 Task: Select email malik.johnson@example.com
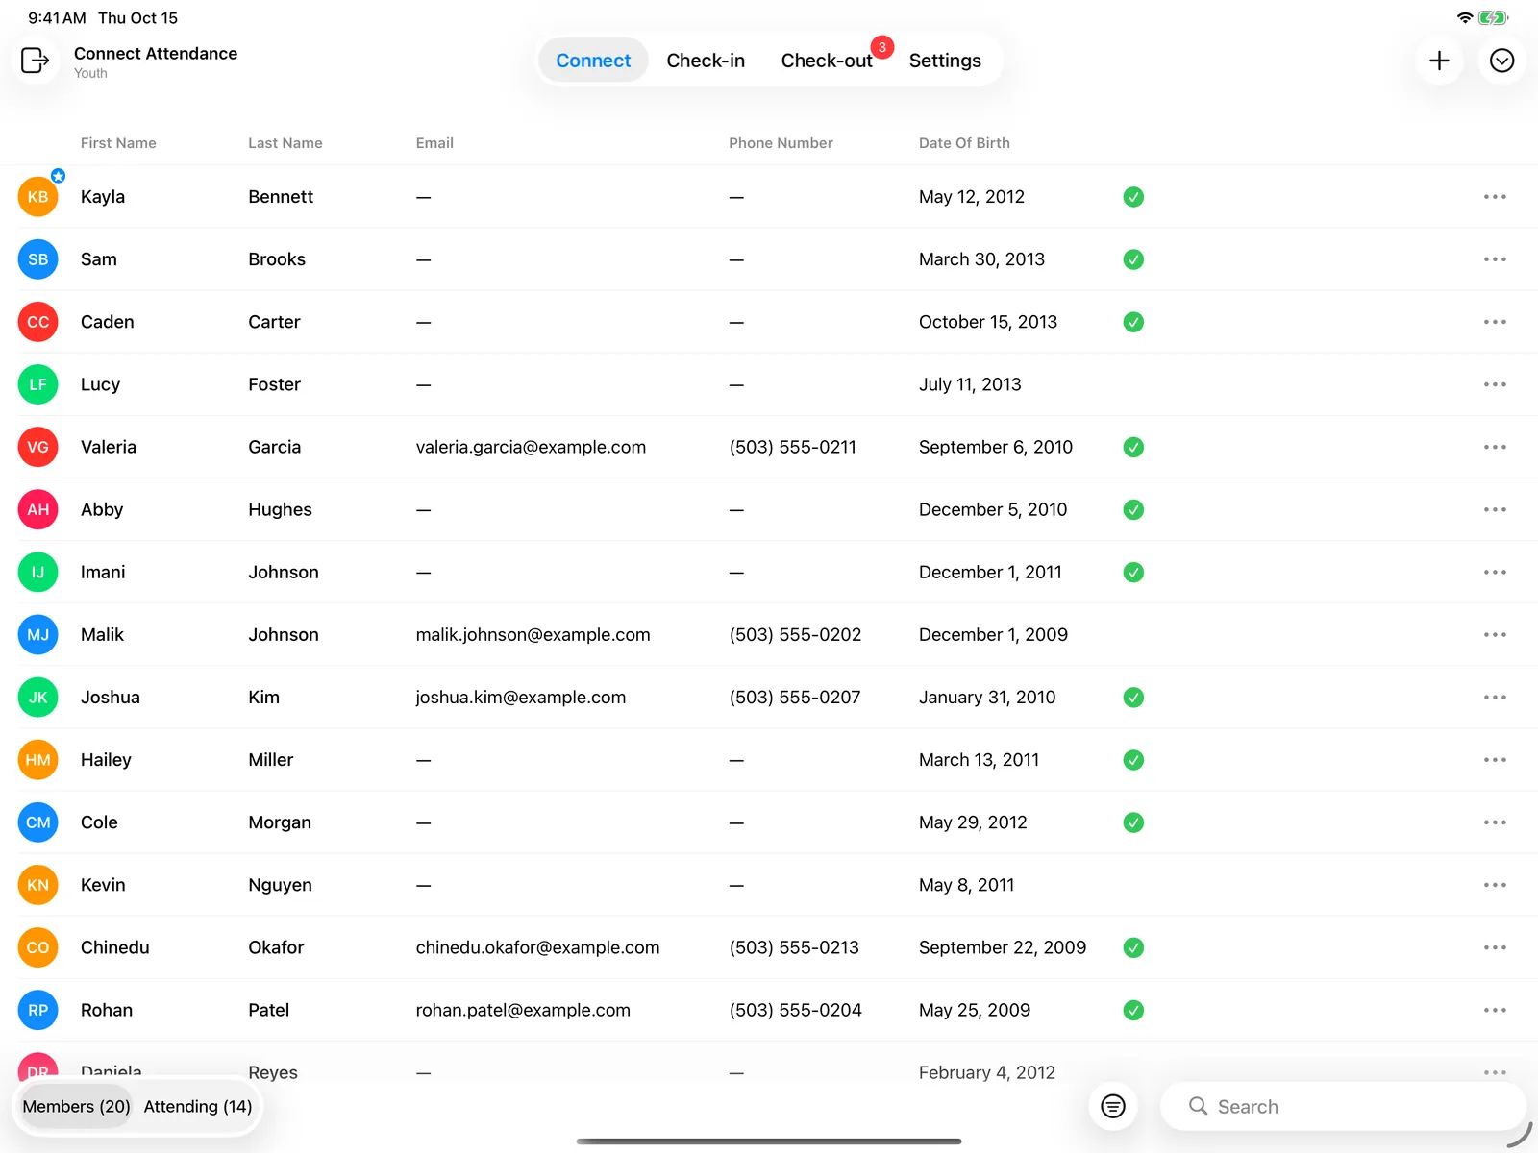coord(533,634)
